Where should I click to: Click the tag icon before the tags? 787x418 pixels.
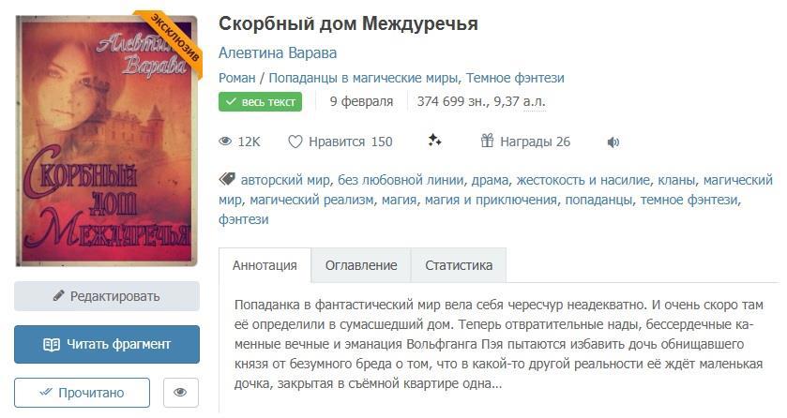(227, 179)
